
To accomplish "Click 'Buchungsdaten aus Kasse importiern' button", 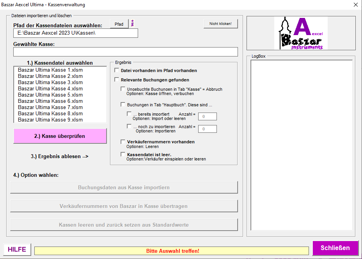I will coord(124,187).
